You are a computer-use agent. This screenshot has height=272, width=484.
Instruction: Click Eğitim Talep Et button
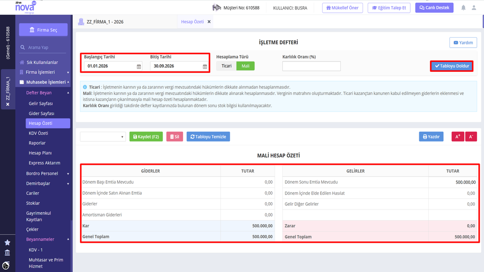click(389, 8)
